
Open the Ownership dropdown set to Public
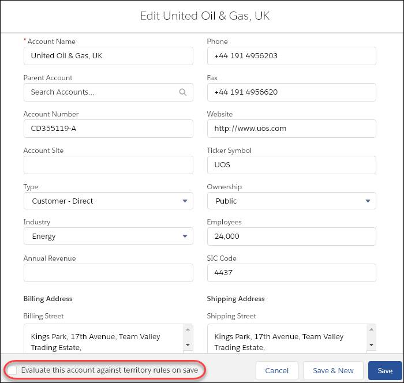point(291,201)
